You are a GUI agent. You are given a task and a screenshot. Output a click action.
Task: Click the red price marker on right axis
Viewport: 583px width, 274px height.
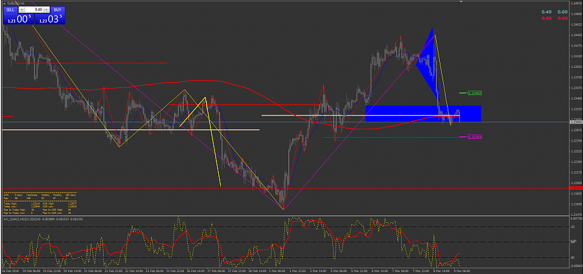tap(575, 188)
